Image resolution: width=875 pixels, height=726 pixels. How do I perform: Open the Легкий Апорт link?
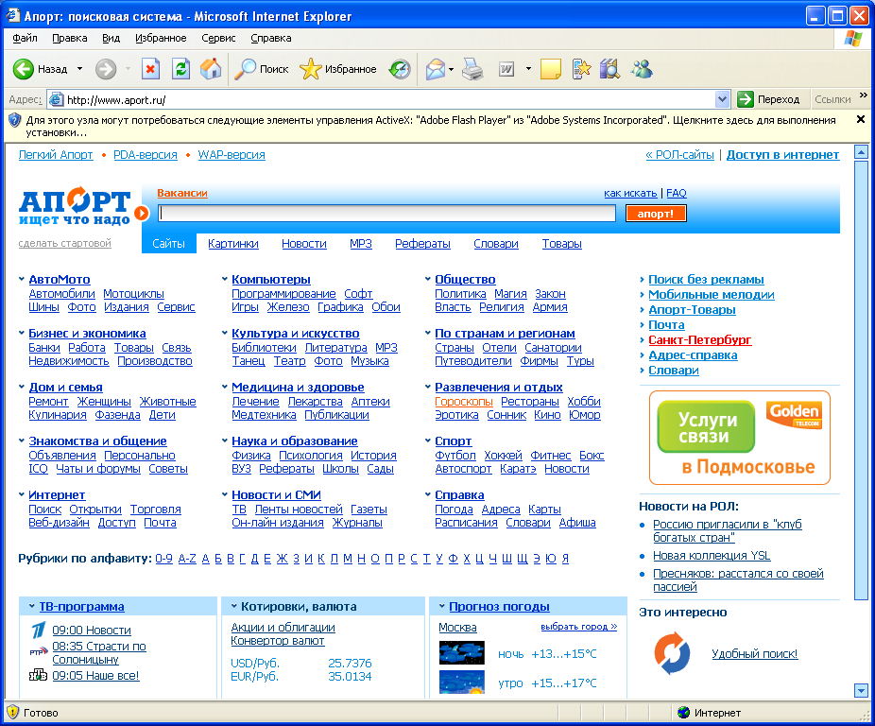click(x=56, y=155)
